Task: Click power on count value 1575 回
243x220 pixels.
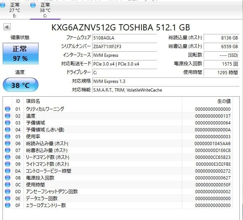Action: (221, 64)
